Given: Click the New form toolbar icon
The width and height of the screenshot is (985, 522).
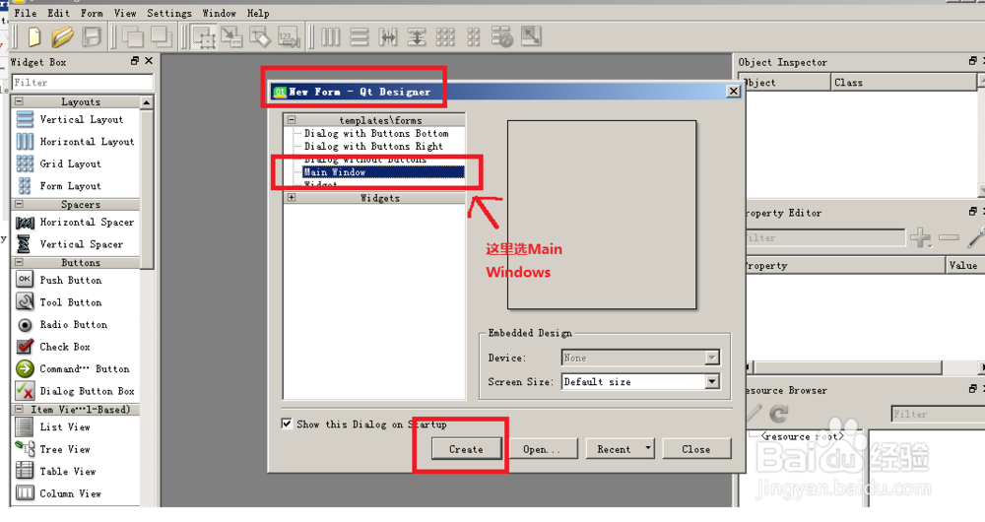Looking at the screenshot, I should (33, 37).
